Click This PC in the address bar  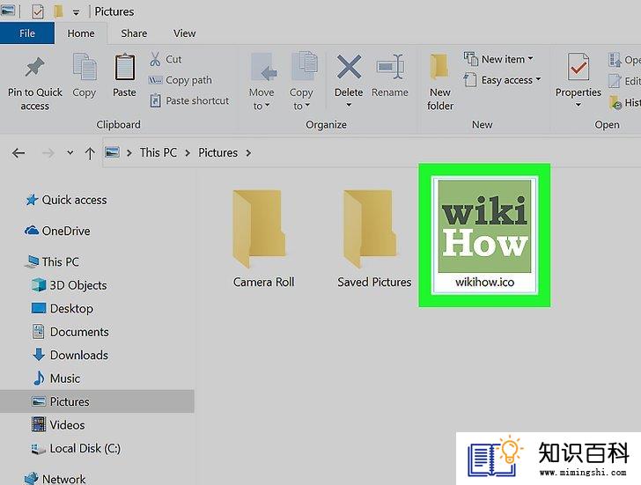click(158, 152)
